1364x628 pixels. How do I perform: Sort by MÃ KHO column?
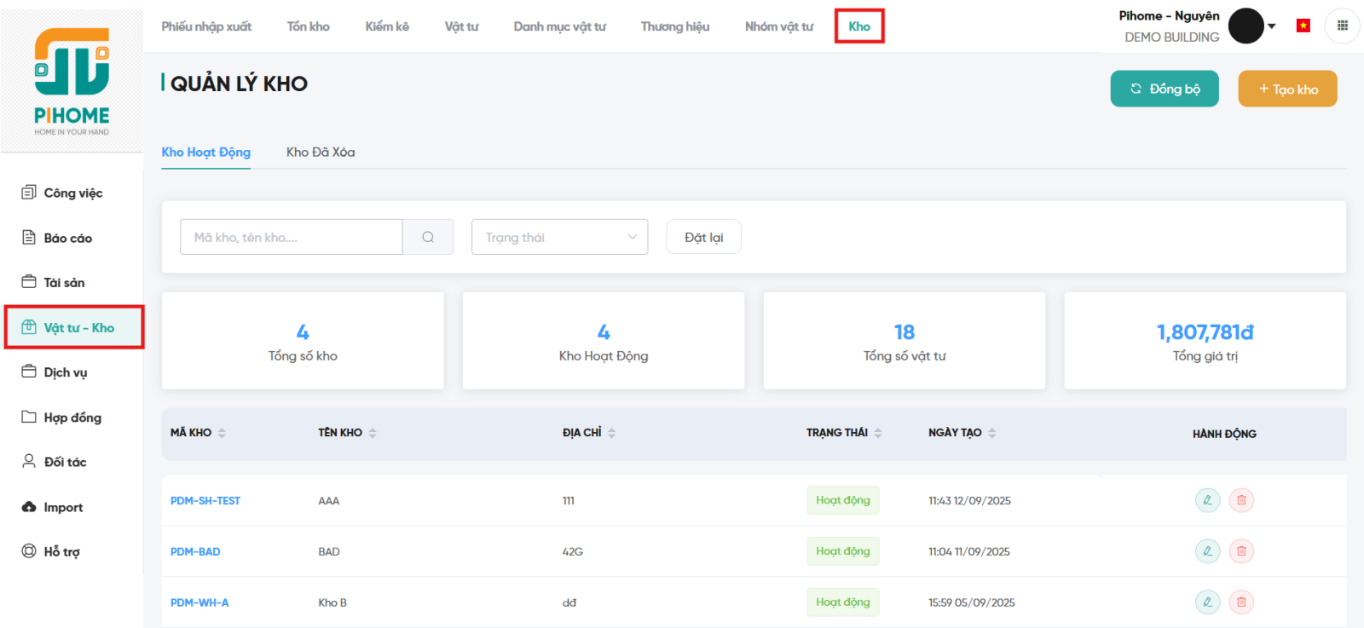coord(222,433)
